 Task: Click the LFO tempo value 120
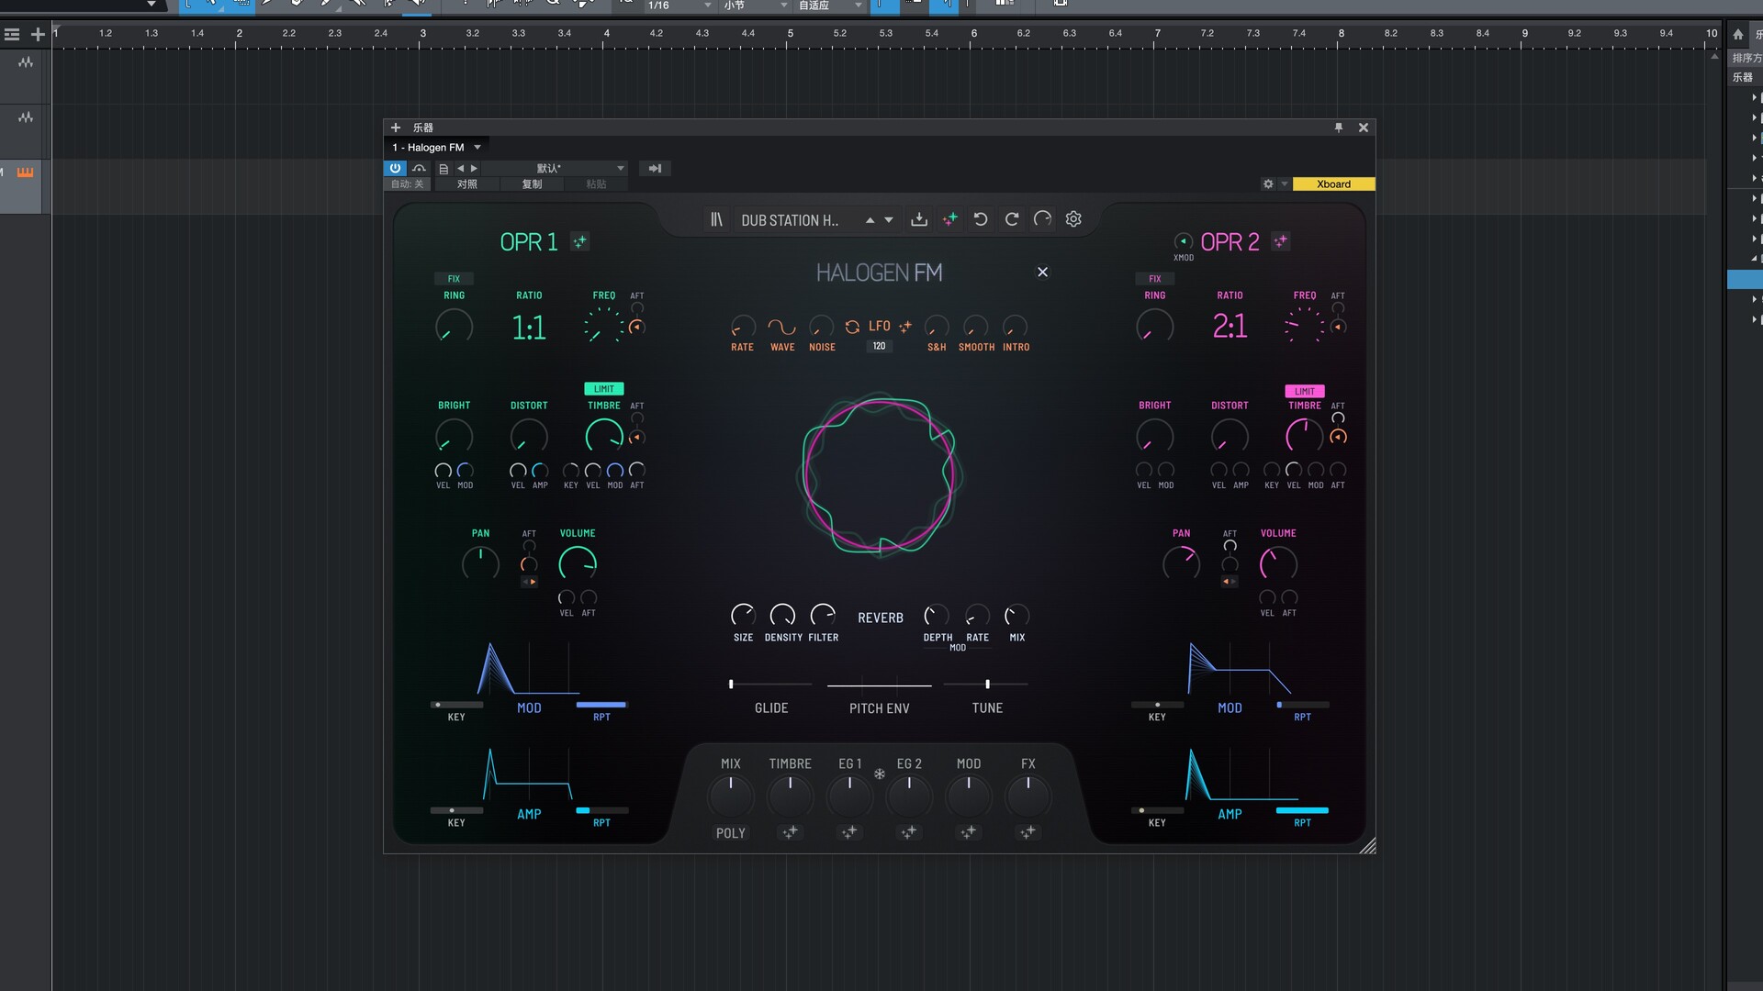tap(879, 346)
